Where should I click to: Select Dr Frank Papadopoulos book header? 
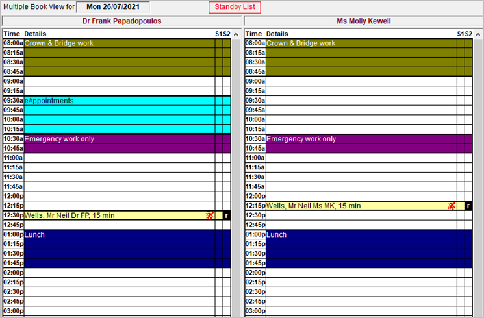point(121,21)
